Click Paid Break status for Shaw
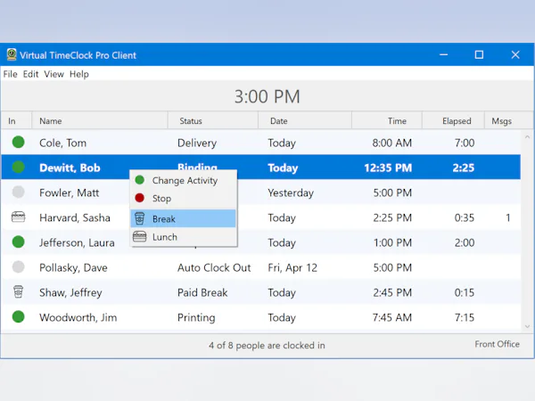Viewport: 535px width, 401px height. coord(202,292)
